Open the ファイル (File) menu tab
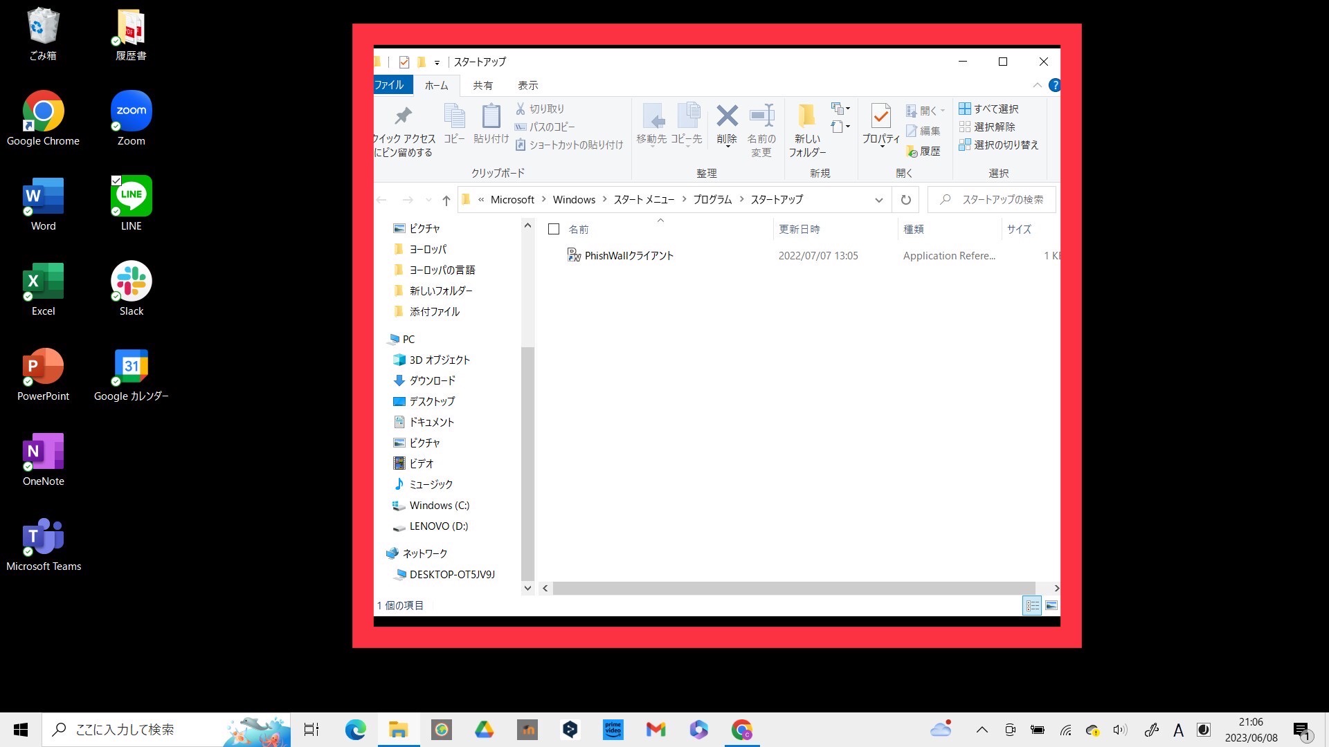The height and width of the screenshot is (747, 1329). 390,85
